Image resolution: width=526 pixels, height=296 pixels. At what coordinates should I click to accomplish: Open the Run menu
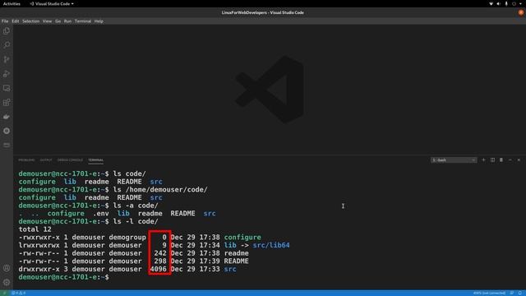tap(67, 21)
